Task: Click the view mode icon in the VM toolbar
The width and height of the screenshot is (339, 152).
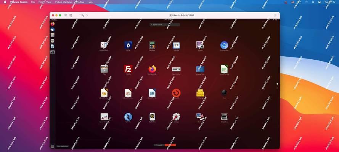Action: [66, 15]
